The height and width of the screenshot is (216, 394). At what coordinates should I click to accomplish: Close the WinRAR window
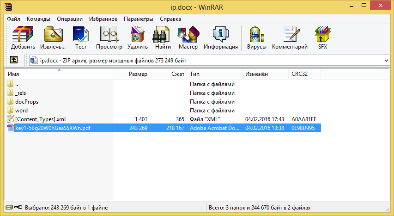[x=381, y=5]
